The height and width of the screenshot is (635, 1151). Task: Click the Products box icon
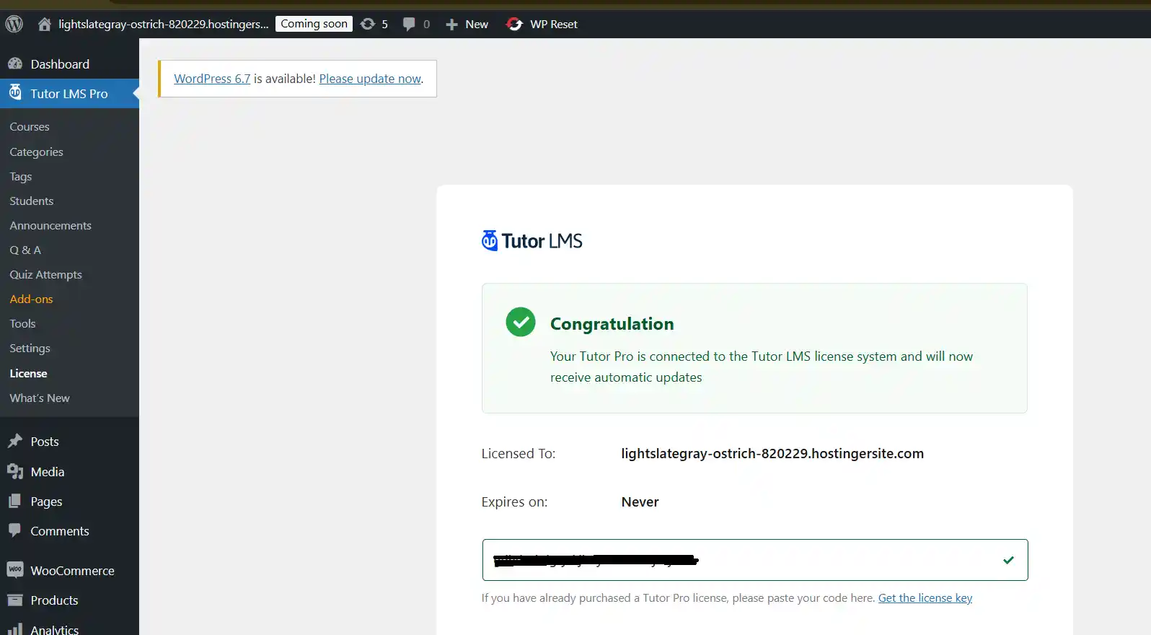(15, 600)
